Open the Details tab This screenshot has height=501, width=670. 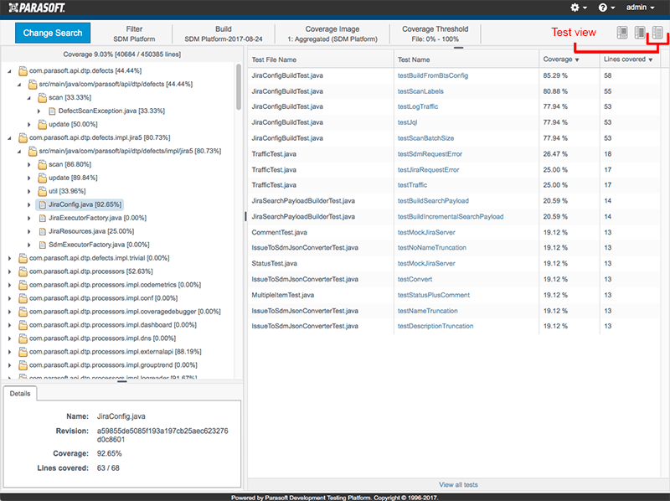click(x=20, y=393)
